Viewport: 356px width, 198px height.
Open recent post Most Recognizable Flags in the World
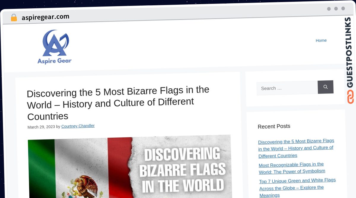[292, 168]
